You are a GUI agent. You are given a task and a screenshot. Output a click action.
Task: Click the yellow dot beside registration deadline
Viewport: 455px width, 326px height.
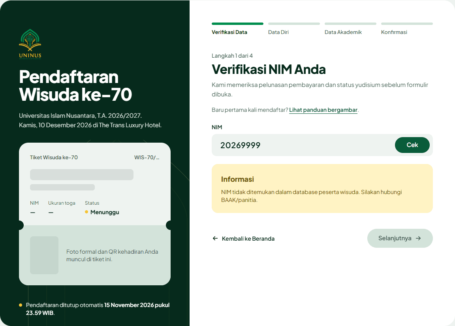point(21,305)
